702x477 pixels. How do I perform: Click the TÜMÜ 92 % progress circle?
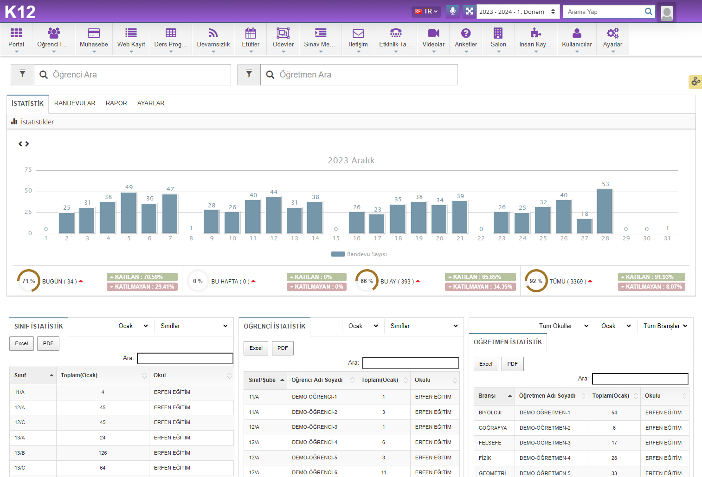pos(536,281)
